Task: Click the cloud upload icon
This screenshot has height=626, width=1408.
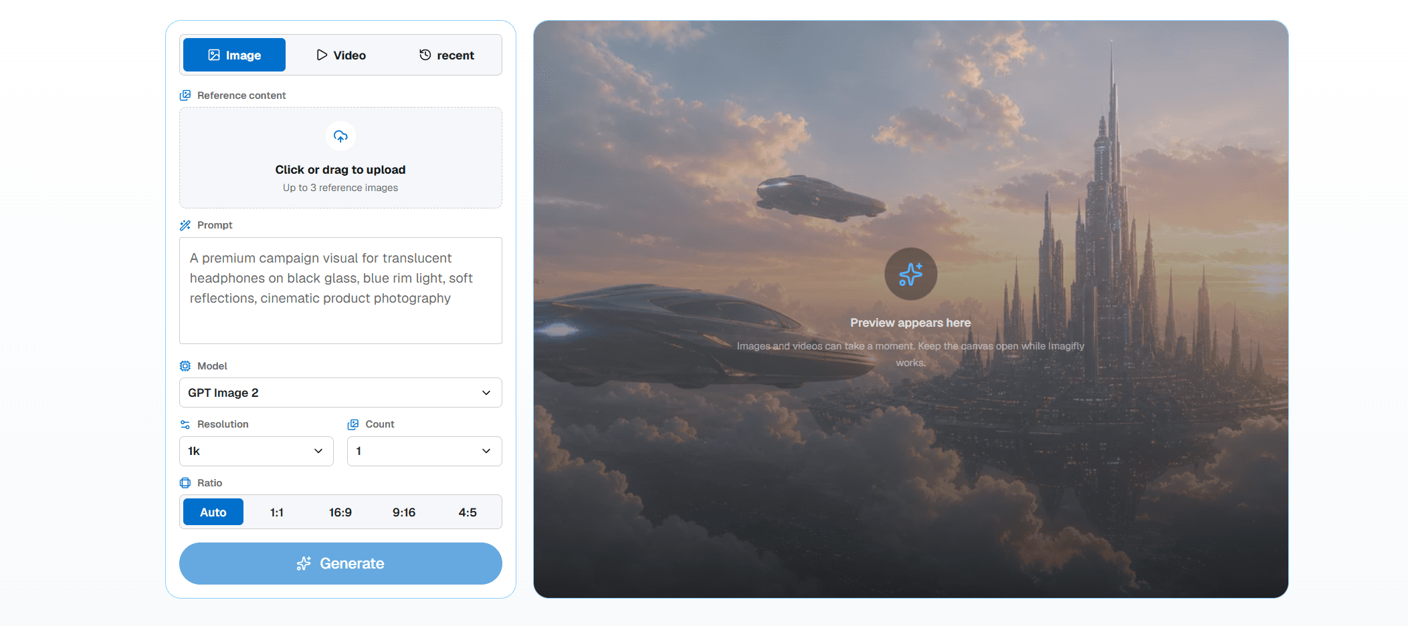Action: coord(340,136)
